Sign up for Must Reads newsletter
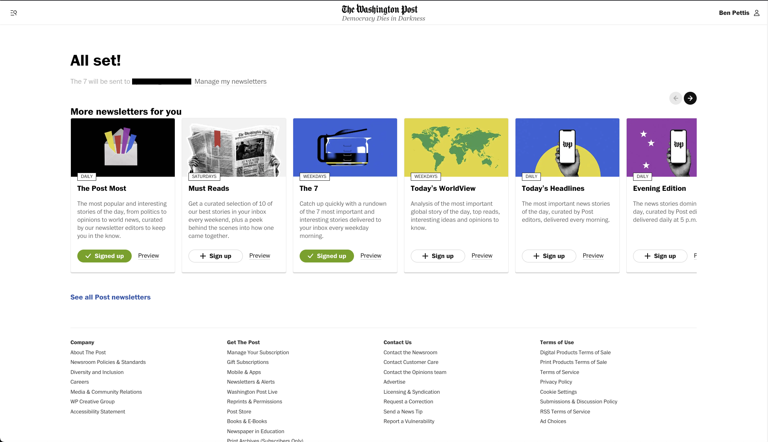768x442 pixels. pos(215,256)
